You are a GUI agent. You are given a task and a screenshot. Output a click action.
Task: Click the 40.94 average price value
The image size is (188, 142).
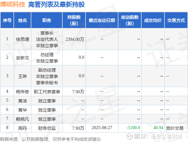[158, 128]
